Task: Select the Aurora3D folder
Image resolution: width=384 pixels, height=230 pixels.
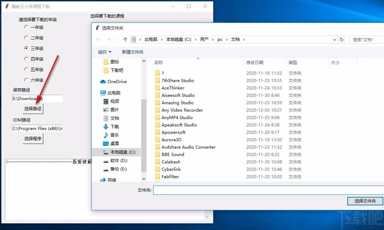Action: pos(172,139)
